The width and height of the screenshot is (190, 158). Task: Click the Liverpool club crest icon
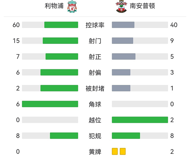[x=72, y=7]
